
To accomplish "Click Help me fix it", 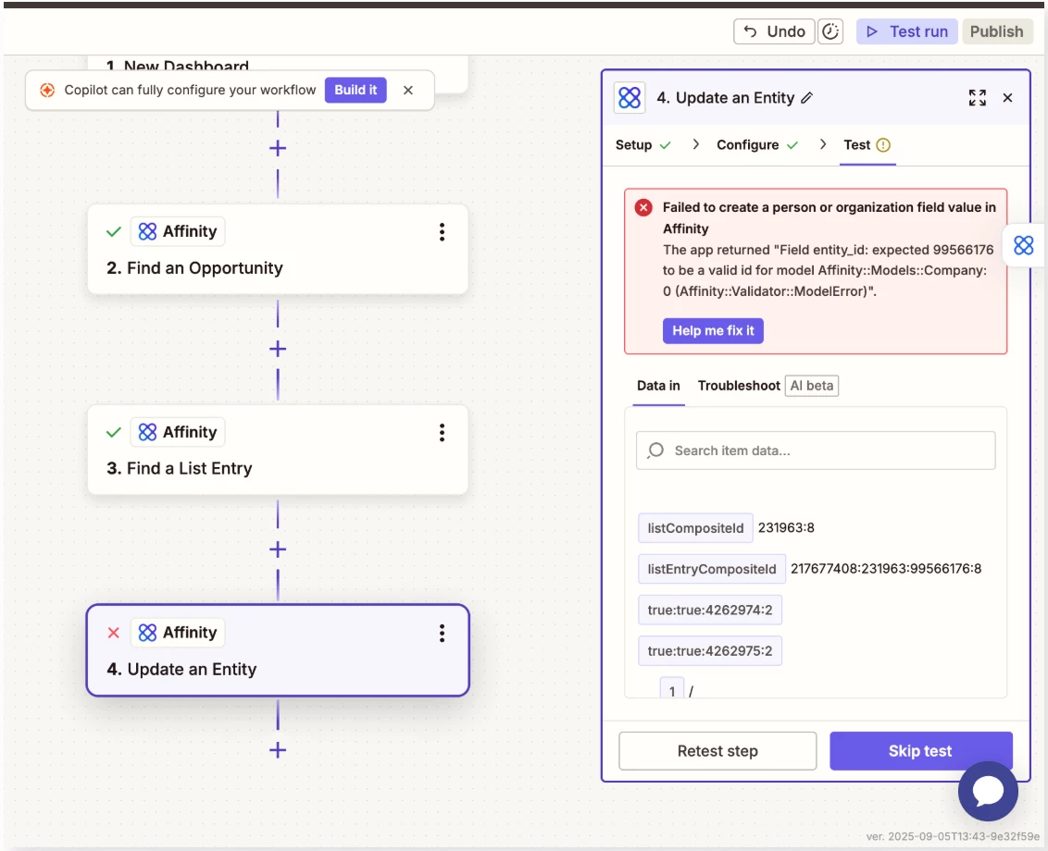I will [x=713, y=330].
